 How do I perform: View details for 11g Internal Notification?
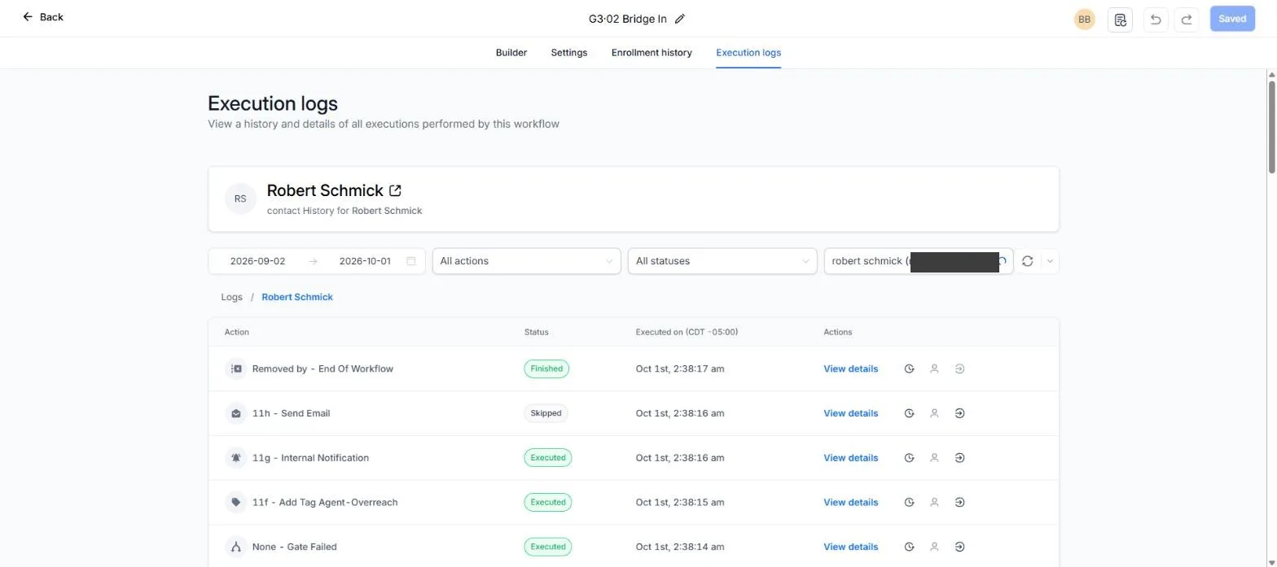[x=851, y=458]
